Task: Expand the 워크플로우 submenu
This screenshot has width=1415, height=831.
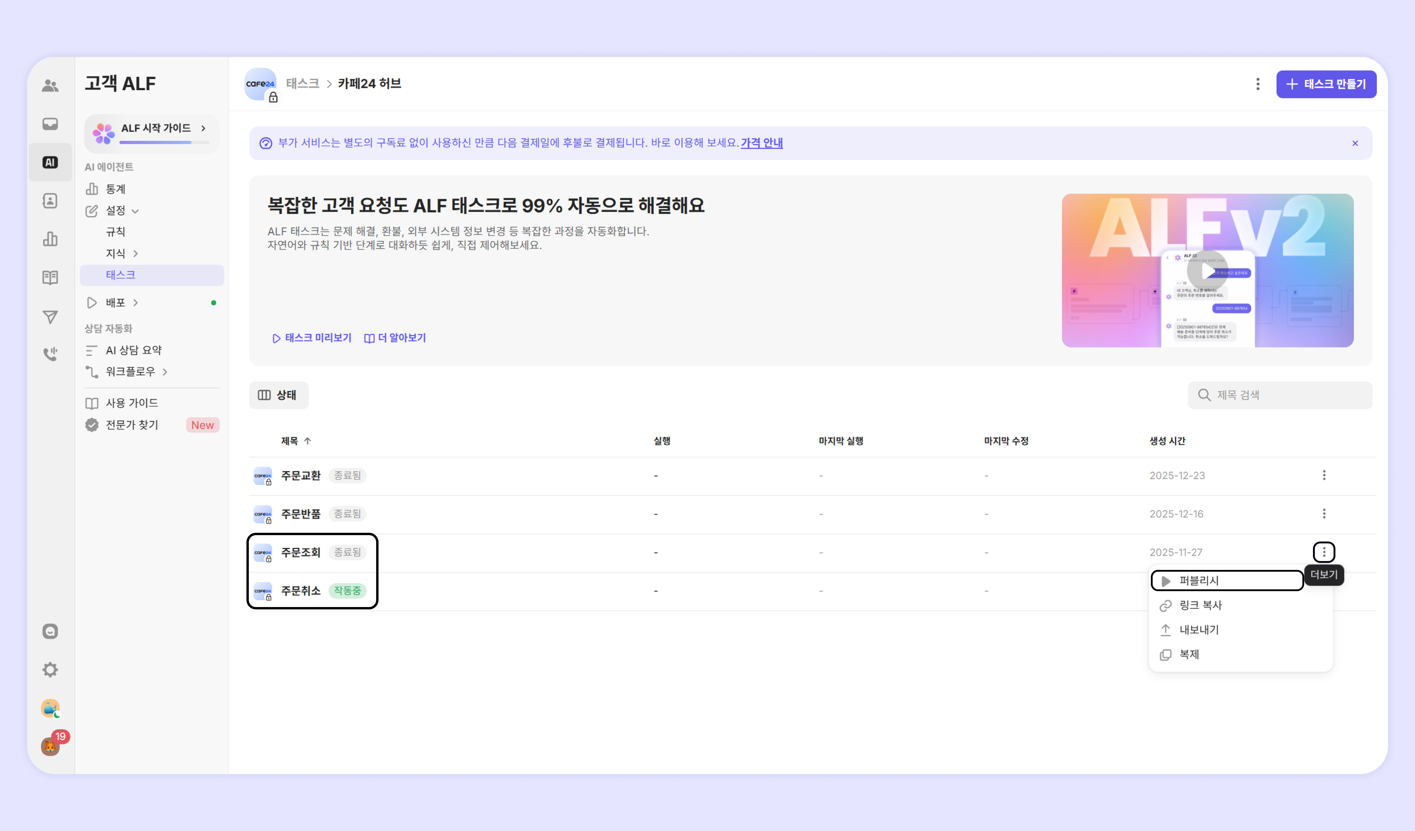Action: (164, 372)
